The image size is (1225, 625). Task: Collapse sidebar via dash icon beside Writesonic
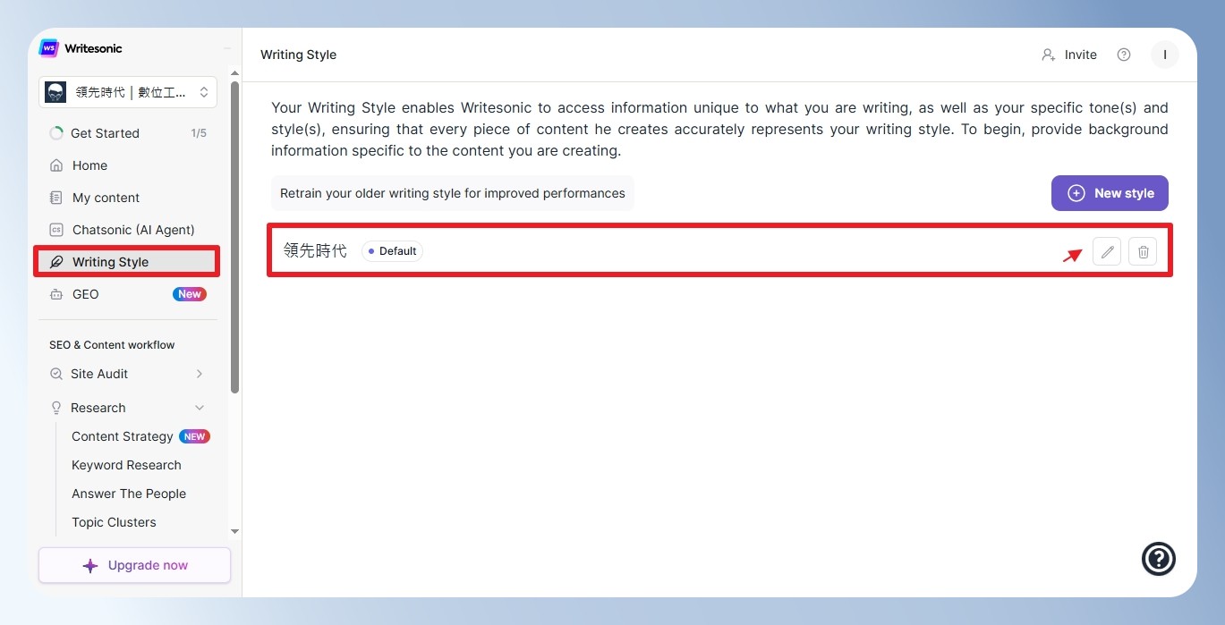coord(227,48)
